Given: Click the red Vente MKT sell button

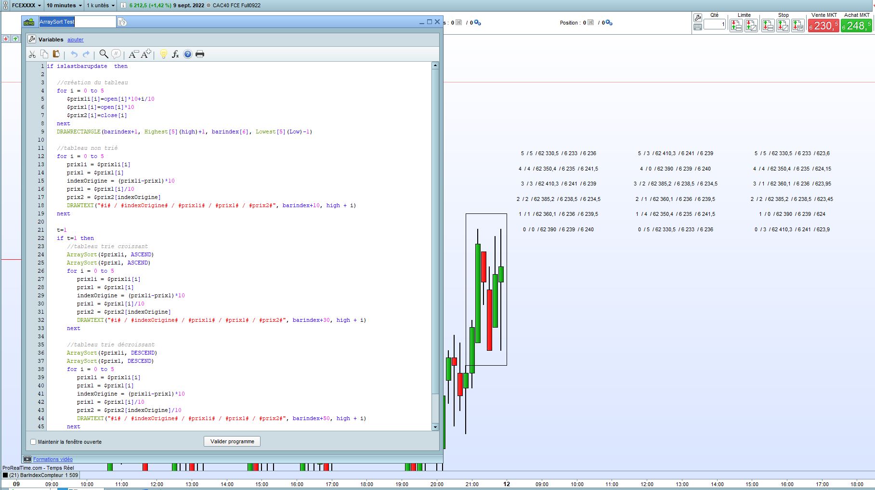Looking at the screenshot, I should click(x=823, y=26).
